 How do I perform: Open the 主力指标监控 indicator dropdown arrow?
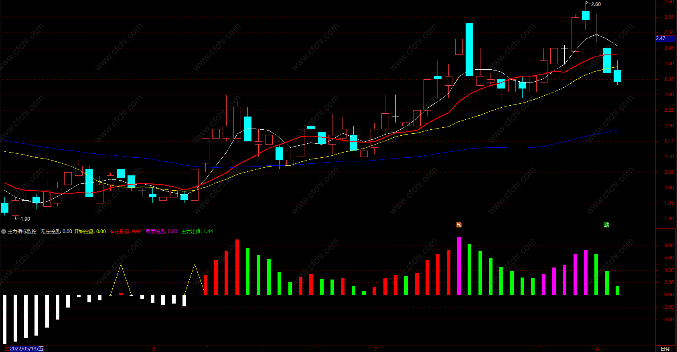pyautogui.click(x=4, y=231)
